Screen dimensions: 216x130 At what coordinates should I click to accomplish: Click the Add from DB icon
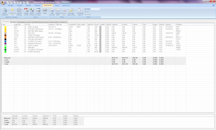(52, 10)
